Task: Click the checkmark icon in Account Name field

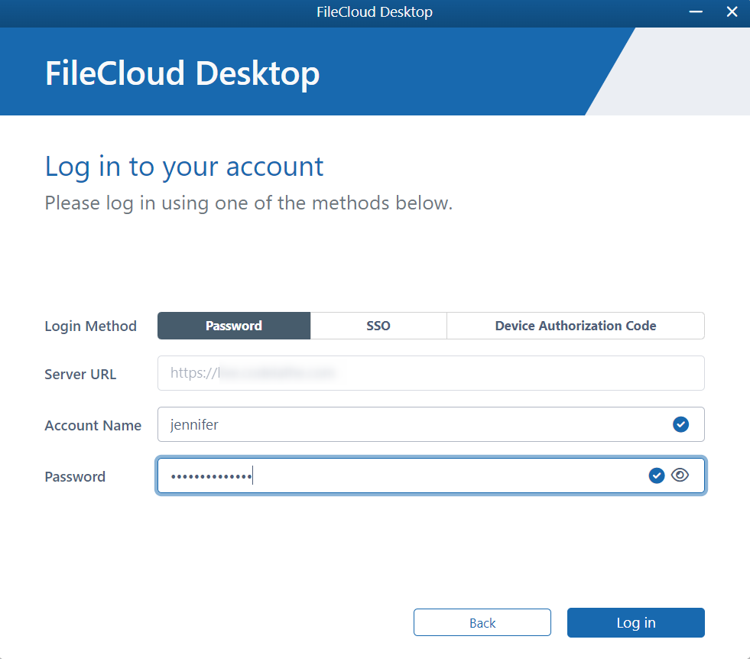Action: click(680, 424)
